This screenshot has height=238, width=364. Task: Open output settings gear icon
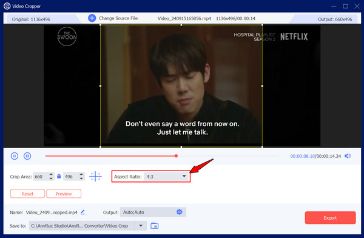click(x=179, y=212)
